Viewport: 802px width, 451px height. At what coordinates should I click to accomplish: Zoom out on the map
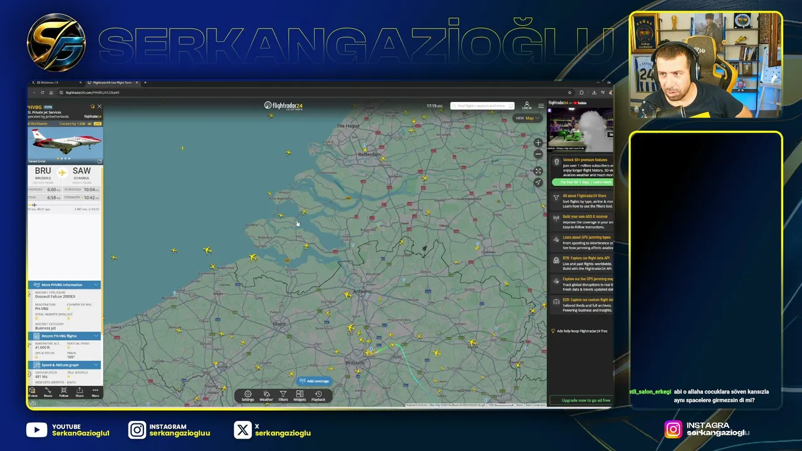pos(538,154)
